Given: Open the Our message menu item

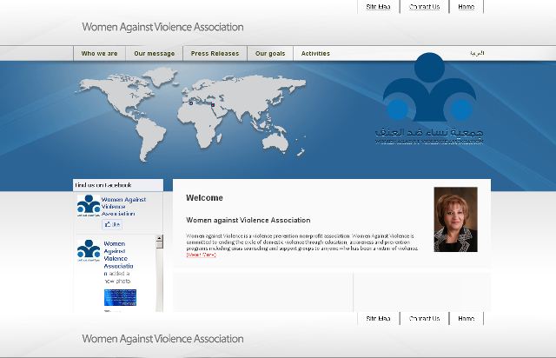Looking at the screenshot, I should [155, 54].
